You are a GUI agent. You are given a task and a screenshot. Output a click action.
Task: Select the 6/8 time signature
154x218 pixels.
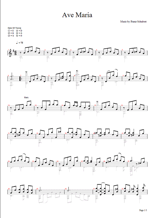14,53
